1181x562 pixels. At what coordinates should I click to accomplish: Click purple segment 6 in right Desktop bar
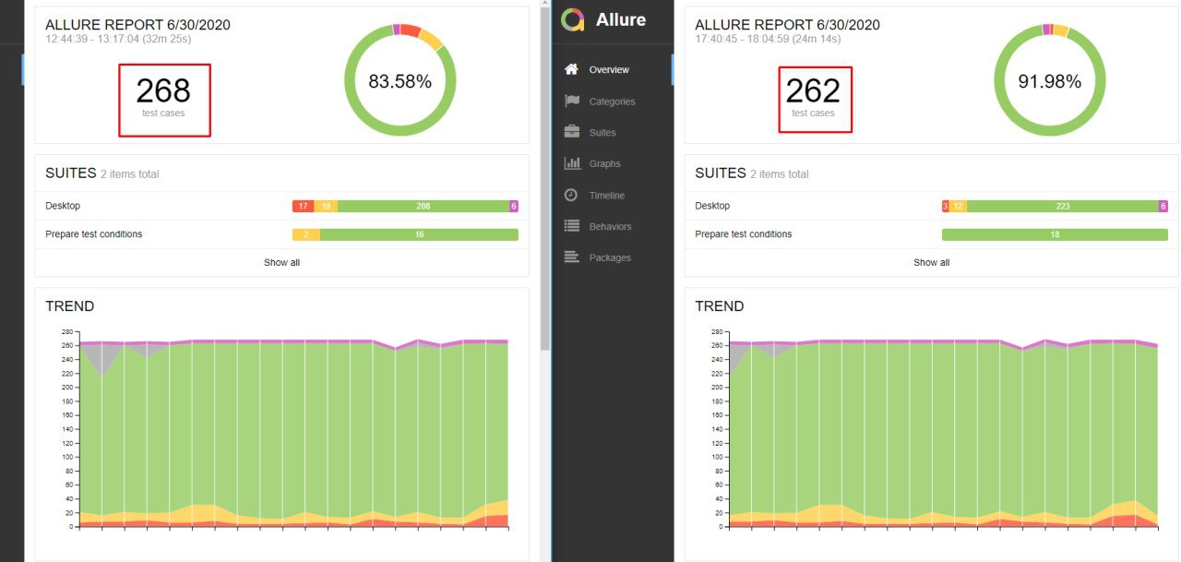pyautogui.click(x=1163, y=206)
